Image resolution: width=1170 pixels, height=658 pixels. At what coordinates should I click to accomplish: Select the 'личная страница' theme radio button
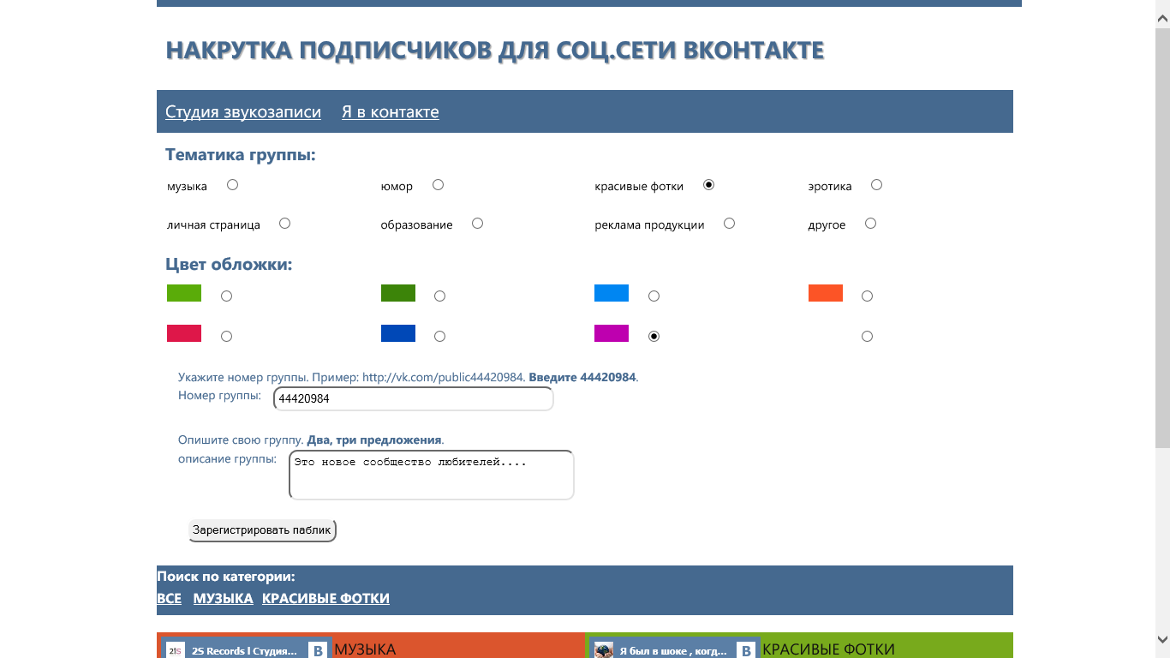(x=284, y=224)
